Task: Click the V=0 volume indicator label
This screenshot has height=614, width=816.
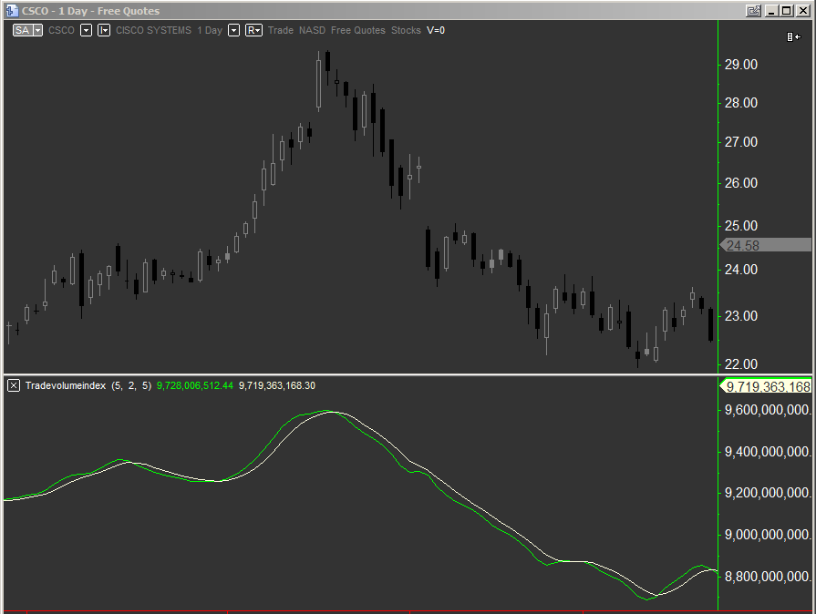Action: [x=436, y=30]
